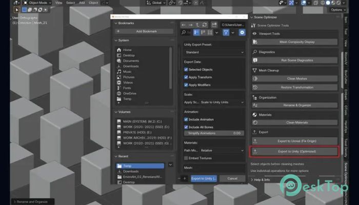Go forward to next folder in file browser

coord(190,25)
